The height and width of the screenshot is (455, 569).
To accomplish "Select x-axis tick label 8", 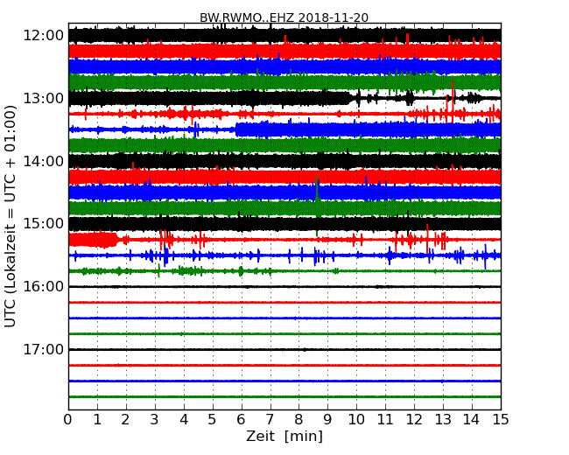I will click(299, 420).
